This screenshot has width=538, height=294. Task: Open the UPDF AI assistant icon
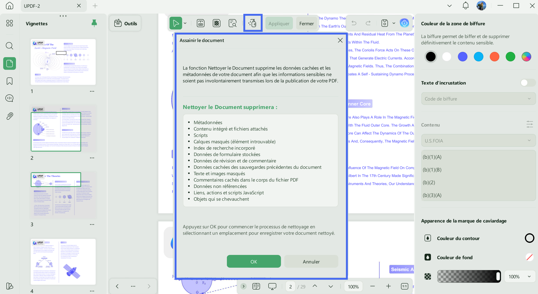pyautogui.click(x=404, y=23)
